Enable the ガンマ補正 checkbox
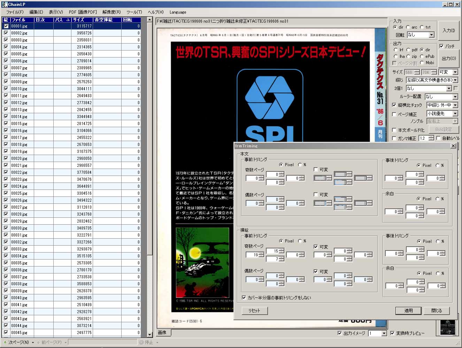This screenshot has width=462, height=348. click(x=394, y=138)
